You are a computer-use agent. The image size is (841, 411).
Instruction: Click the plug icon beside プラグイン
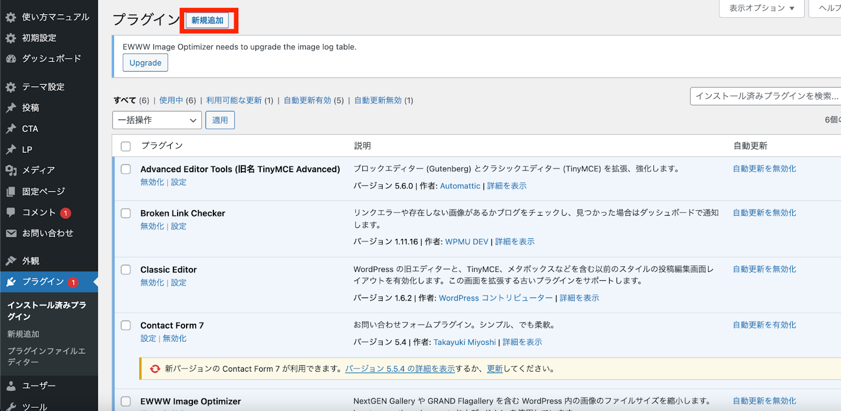coord(11,282)
